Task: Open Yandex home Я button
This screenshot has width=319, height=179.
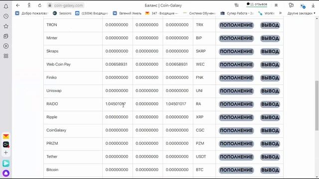Action: (x=29, y=5)
